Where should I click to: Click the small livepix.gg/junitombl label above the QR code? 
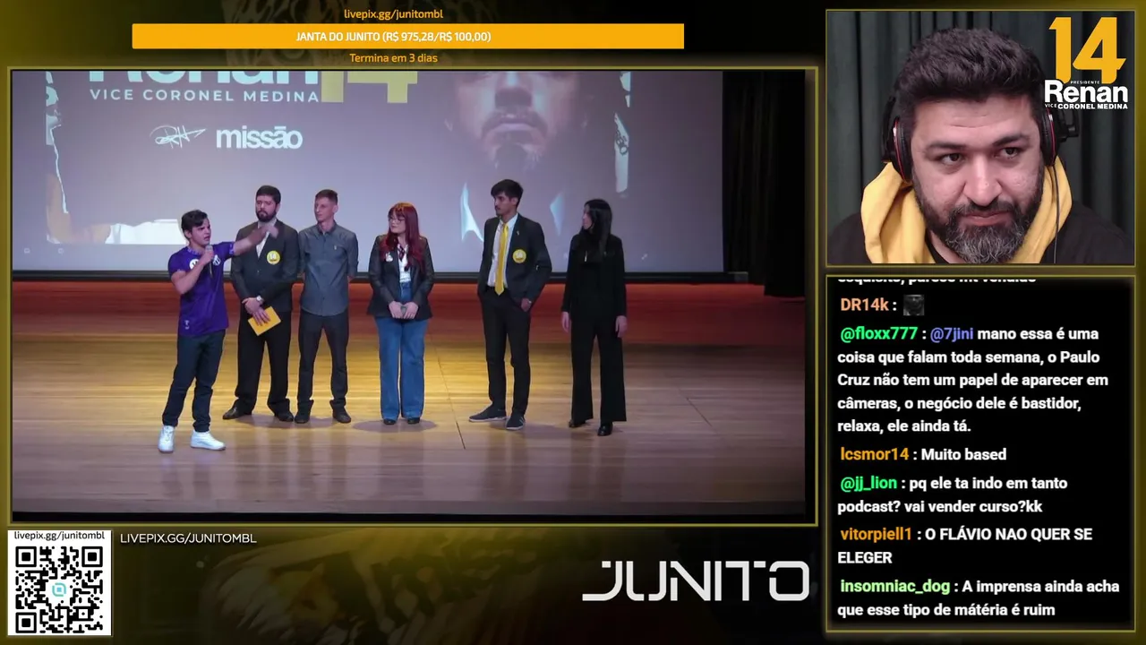(59, 535)
